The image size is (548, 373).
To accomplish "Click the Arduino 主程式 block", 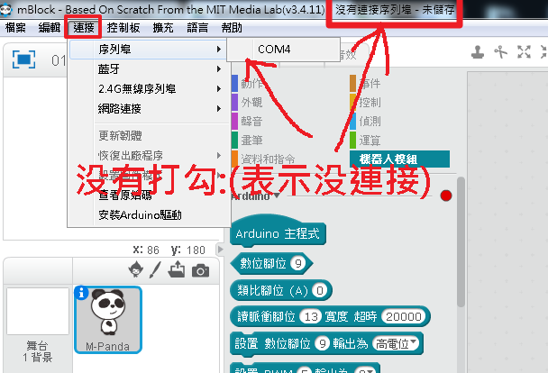I will pos(278,232).
